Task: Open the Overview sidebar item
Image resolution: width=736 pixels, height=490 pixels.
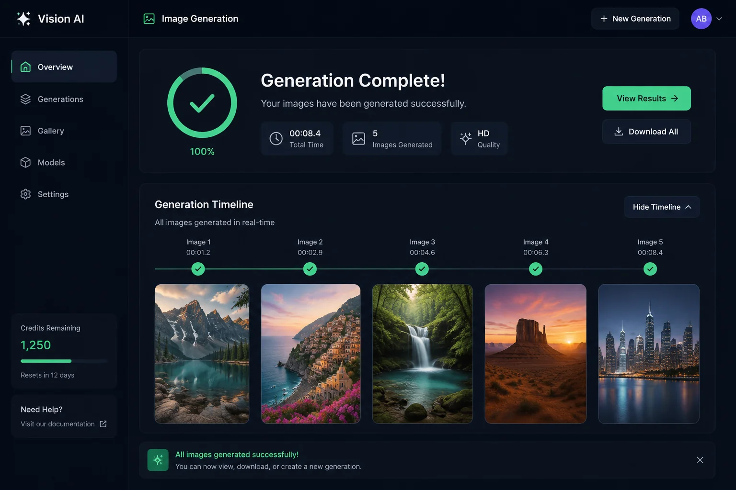Action: [x=64, y=67]
